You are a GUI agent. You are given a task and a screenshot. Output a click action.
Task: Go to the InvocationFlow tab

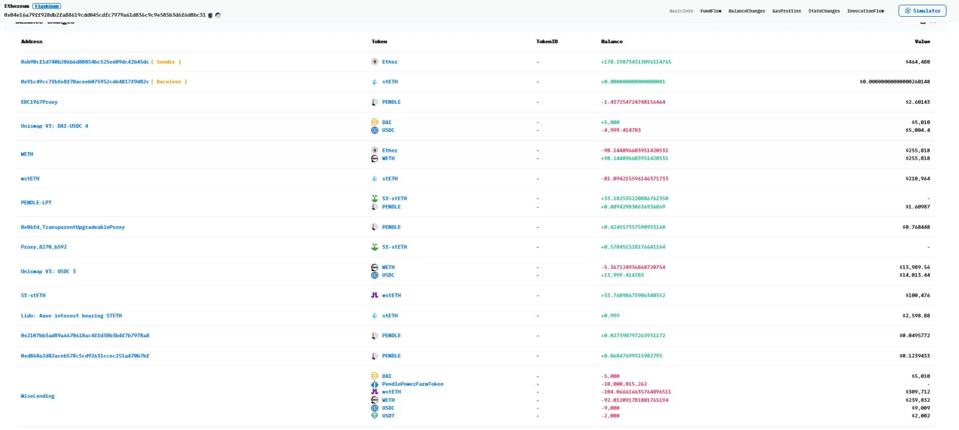[865, 11]
